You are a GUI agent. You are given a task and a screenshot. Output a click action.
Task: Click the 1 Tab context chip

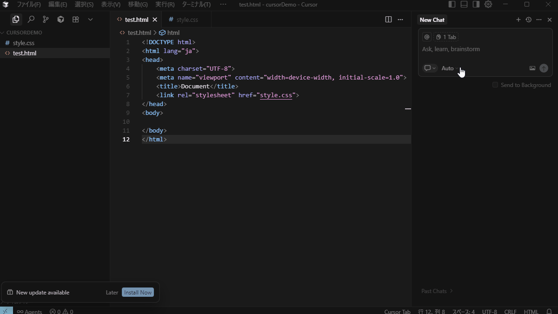(x=446, y=37)
